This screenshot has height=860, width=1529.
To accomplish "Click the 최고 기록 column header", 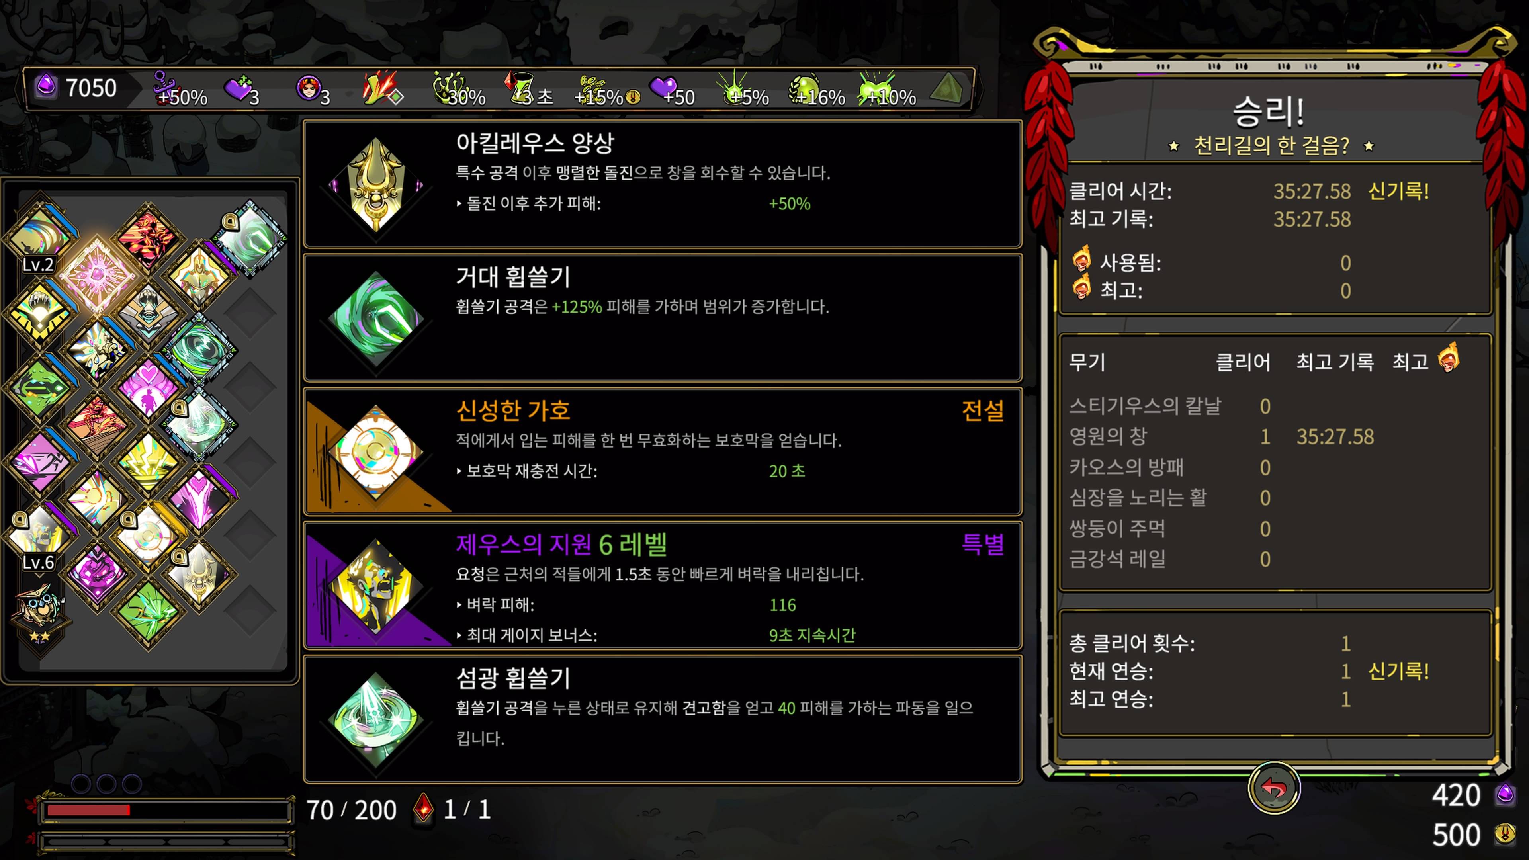I will click(x=1334, y=362).
